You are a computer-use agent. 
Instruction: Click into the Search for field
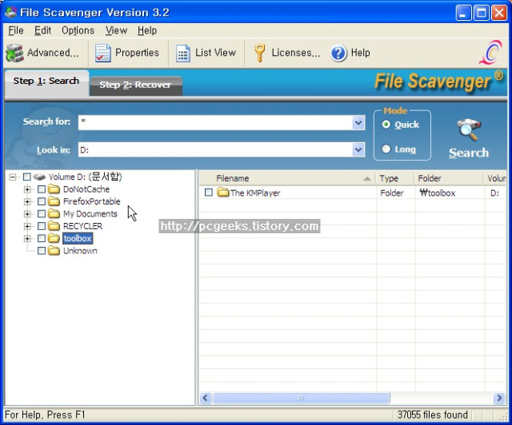coord(215,123)
